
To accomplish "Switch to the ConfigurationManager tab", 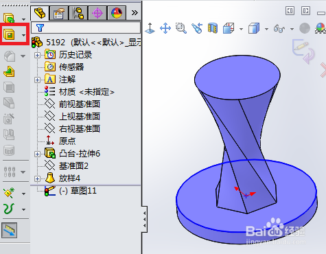I will (78, 13).
